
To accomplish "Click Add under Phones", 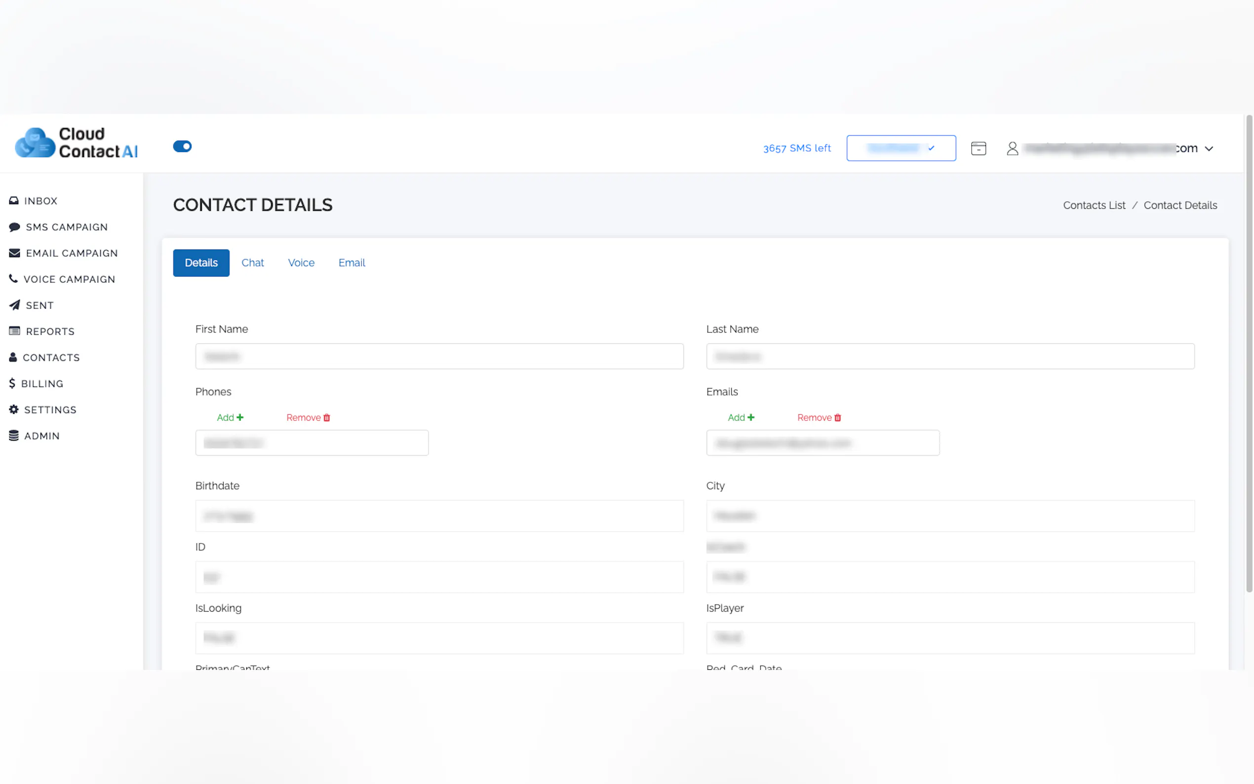I will [230, 417].
